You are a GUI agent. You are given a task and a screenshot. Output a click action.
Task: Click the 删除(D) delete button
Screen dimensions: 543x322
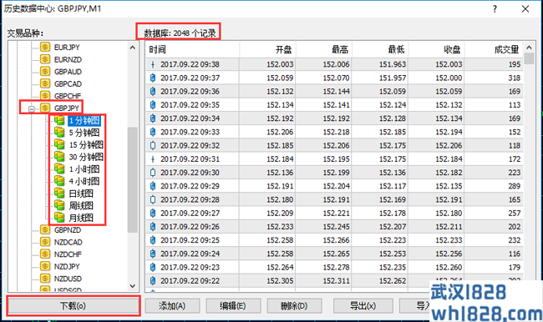294,306
